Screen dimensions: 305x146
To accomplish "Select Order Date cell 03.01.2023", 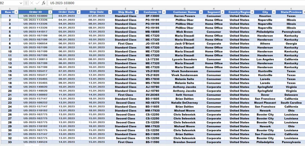I will 66,16.
